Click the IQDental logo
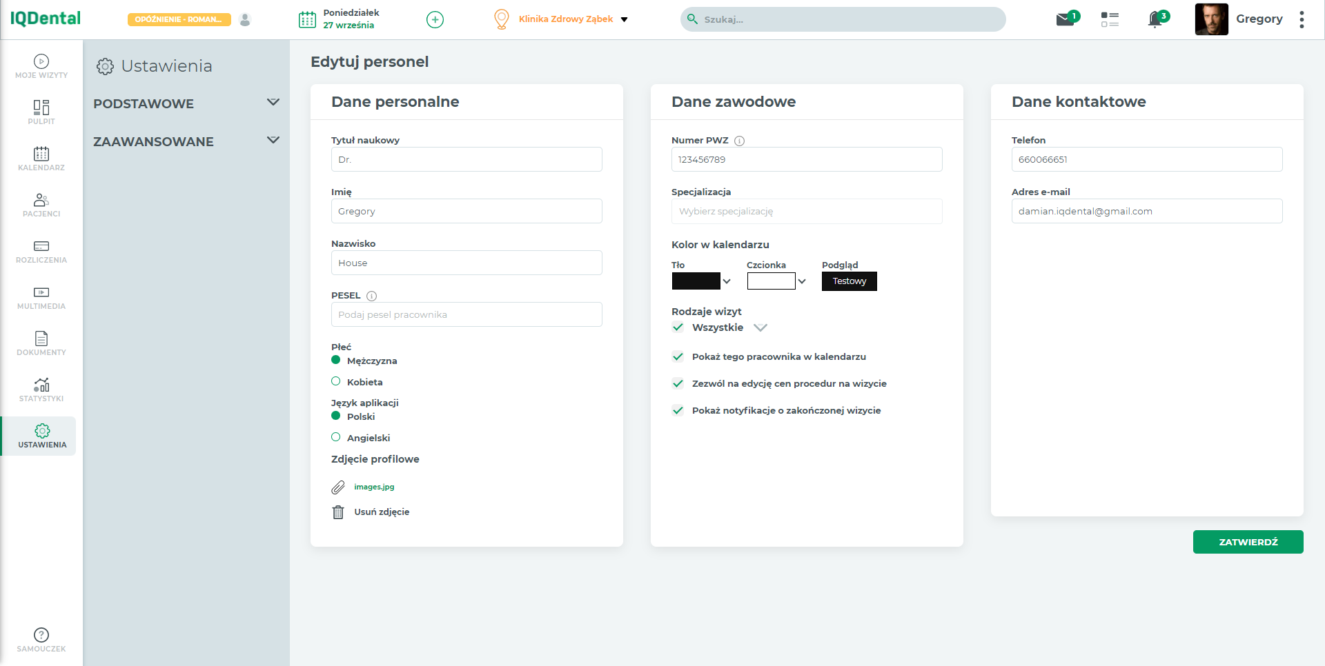This screenshot has width=1325, height=666. pos(46,19)
